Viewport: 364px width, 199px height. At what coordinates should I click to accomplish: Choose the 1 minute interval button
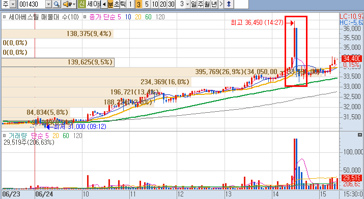130,4
